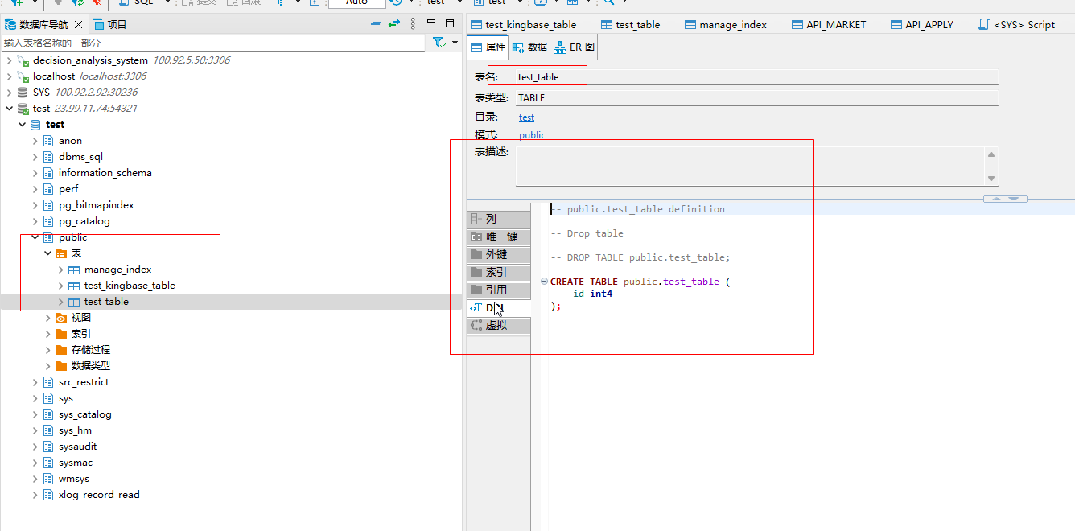Image resolution: width=1075 pixels, height=531 pixels.
Task: Expand the 存储过程 folder
Action: pyautogui.click(x=48, y=350)
